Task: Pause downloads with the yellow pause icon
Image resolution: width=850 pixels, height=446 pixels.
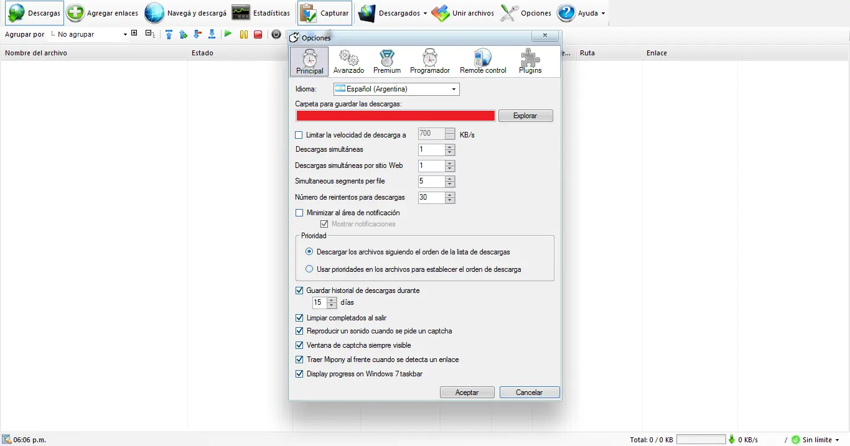Action: tap(244, 34)
